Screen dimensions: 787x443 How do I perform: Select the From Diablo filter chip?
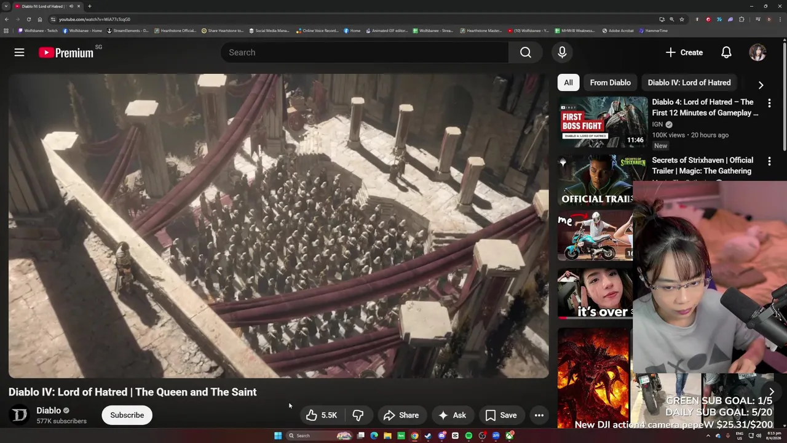click(x=610, y=82)
